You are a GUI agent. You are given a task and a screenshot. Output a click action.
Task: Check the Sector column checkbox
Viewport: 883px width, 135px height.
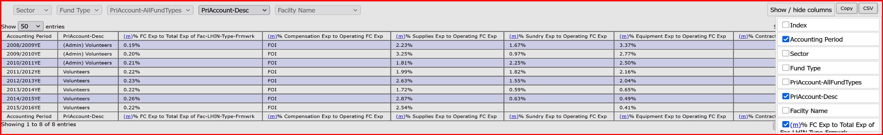pos(786,53)
